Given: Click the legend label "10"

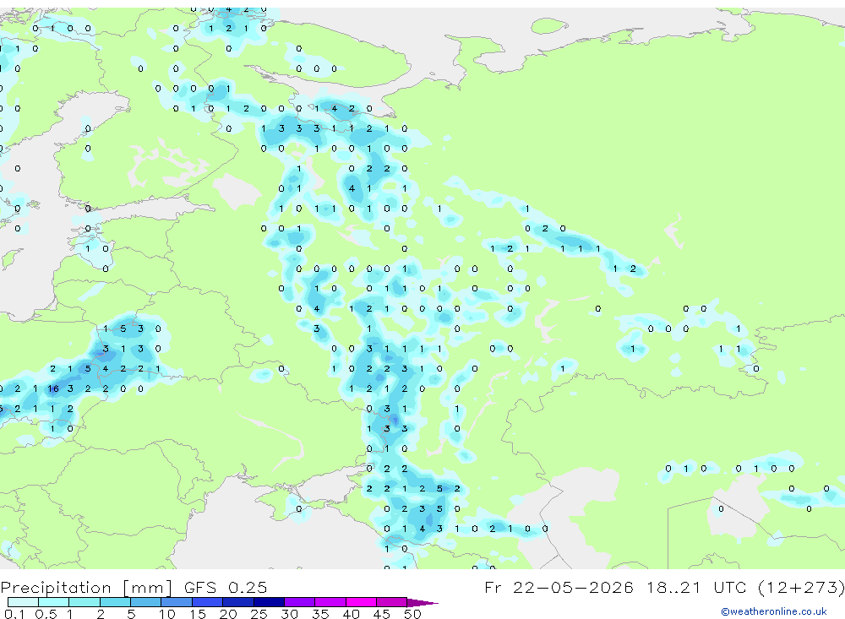Looking at the screenshot, I should click(167, 614).
